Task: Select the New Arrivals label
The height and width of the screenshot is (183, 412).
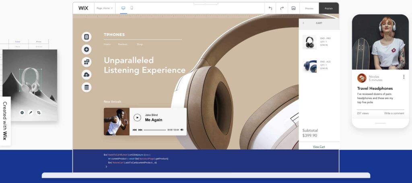Action: (113, 102)
